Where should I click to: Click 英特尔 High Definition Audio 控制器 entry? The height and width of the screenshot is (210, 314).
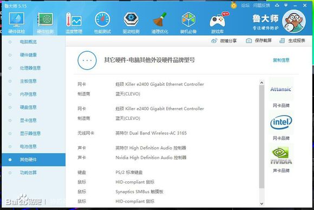tap(151, 148)
